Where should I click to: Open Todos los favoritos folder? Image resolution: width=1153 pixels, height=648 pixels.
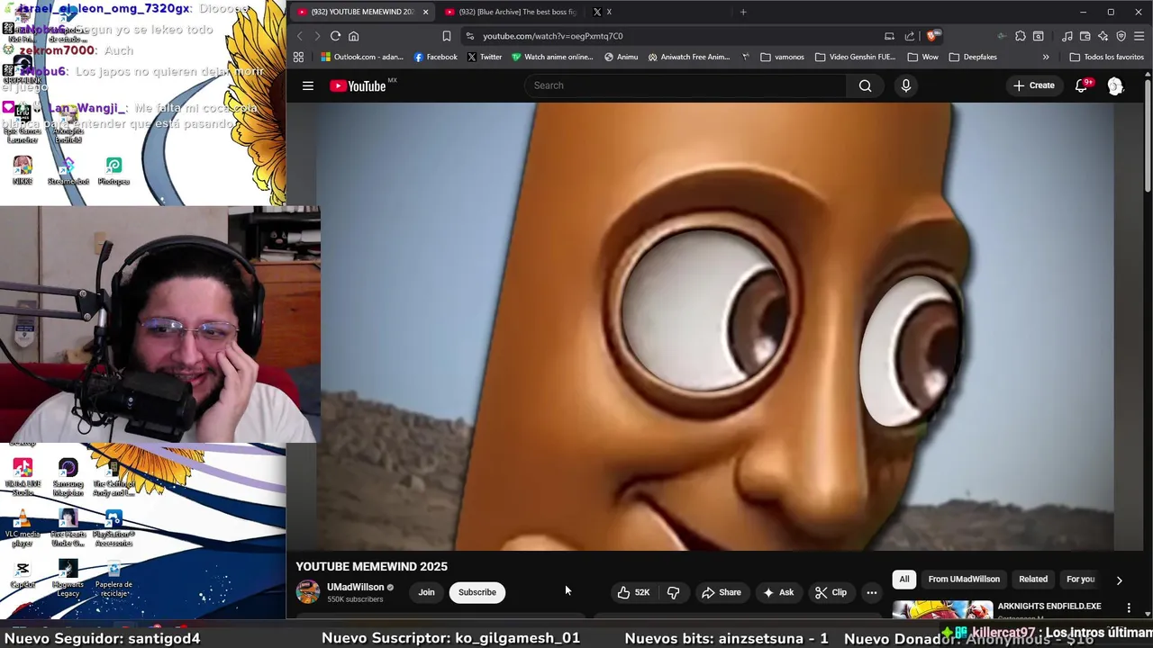point(1106,57)
